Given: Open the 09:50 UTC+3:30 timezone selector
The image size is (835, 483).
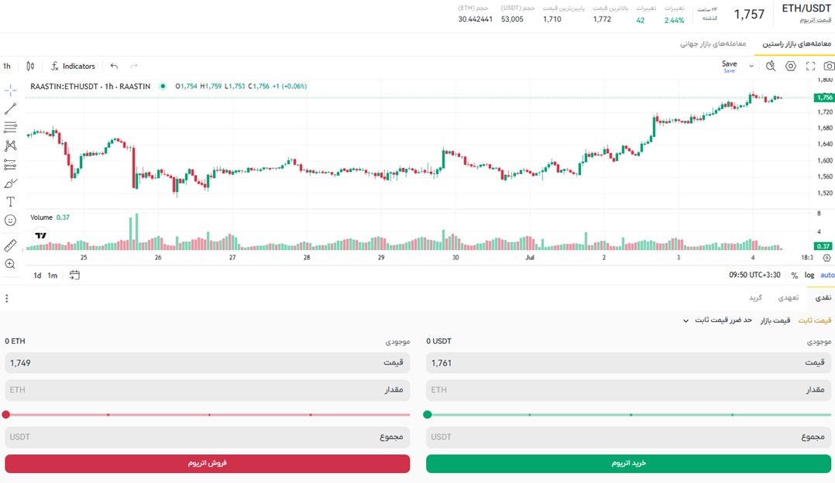Looking at the screenshot, I should click(754, 275).
